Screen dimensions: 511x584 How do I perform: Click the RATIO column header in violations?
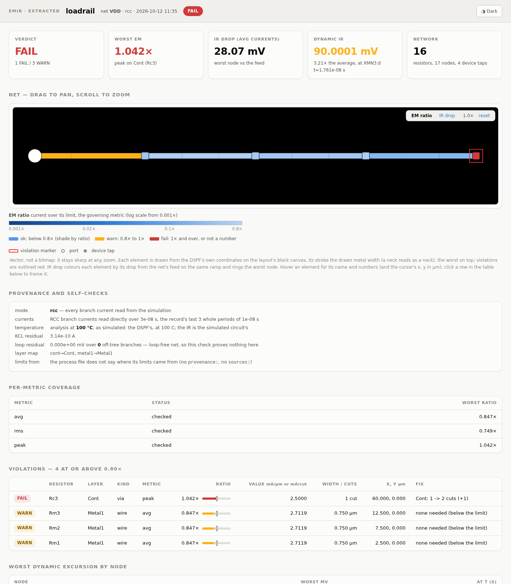click(x=223, y=484)
